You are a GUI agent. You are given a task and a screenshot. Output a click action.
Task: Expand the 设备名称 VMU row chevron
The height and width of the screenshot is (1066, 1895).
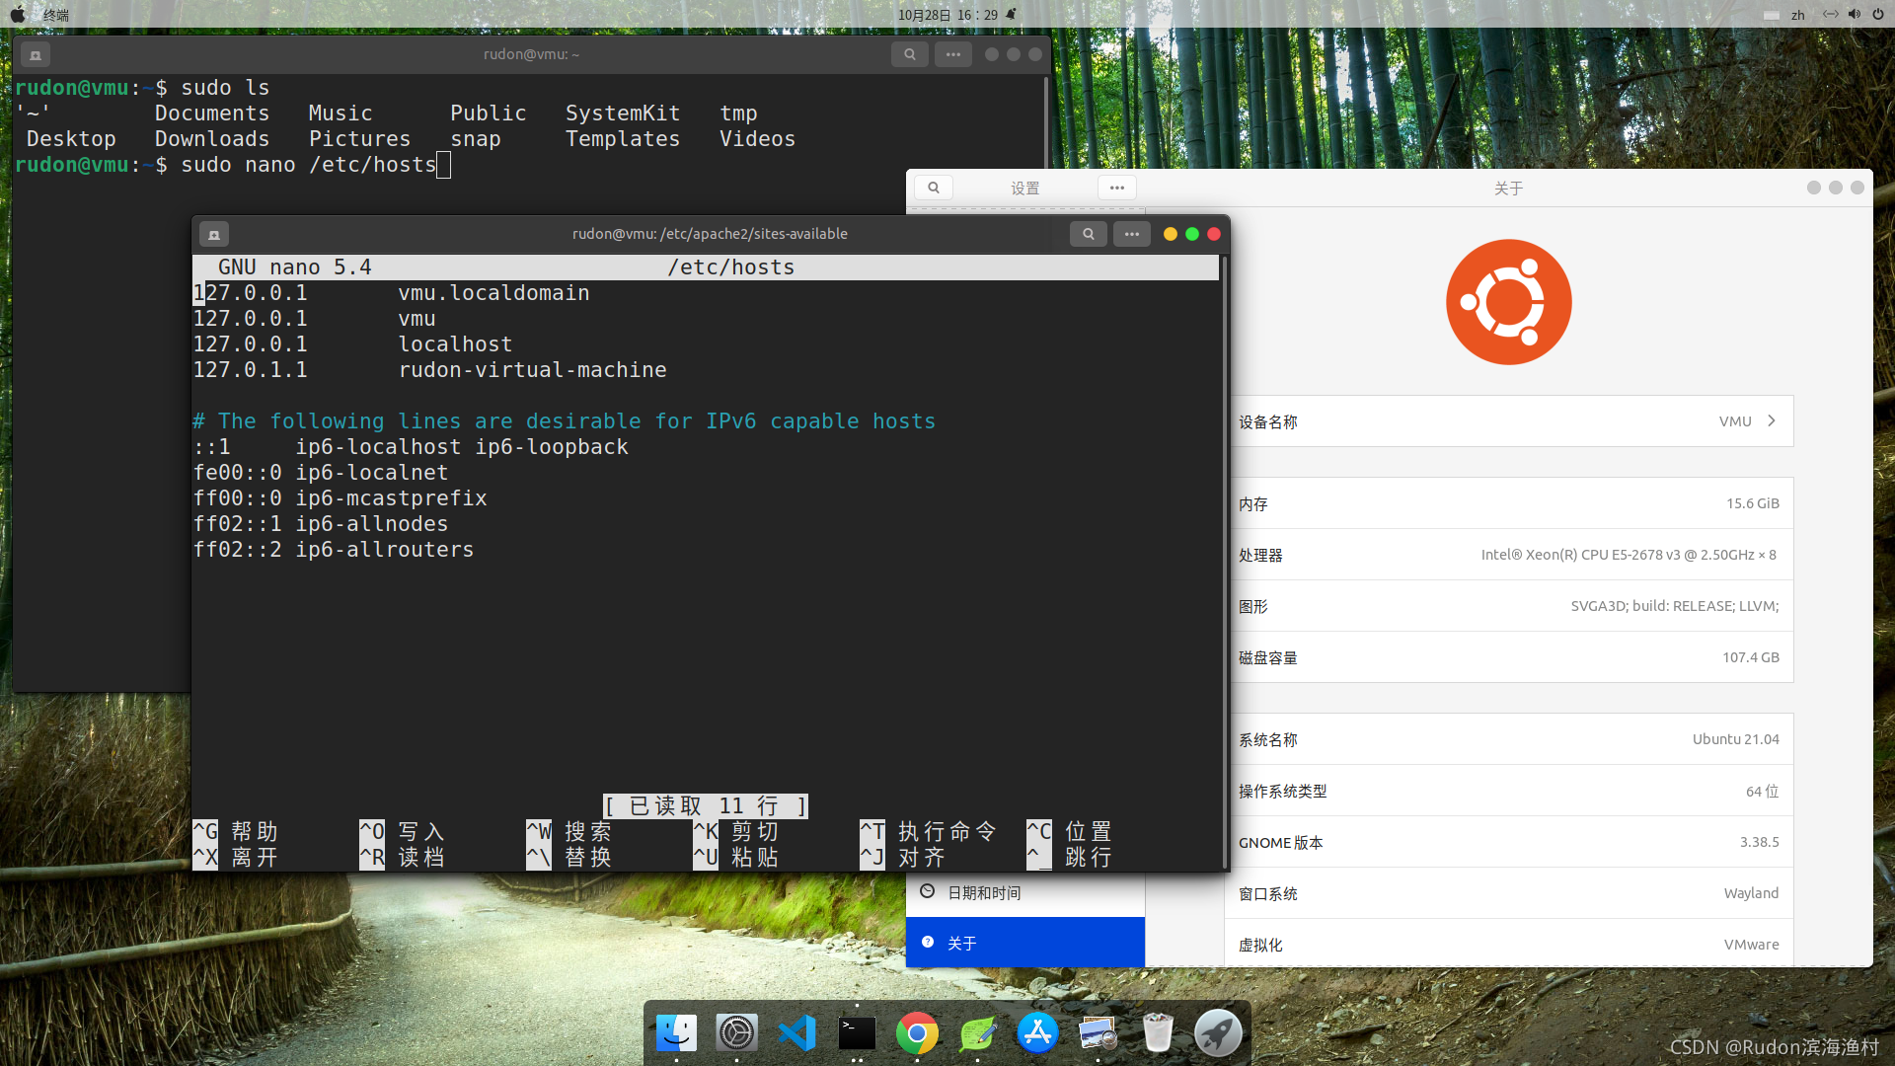1772,421
